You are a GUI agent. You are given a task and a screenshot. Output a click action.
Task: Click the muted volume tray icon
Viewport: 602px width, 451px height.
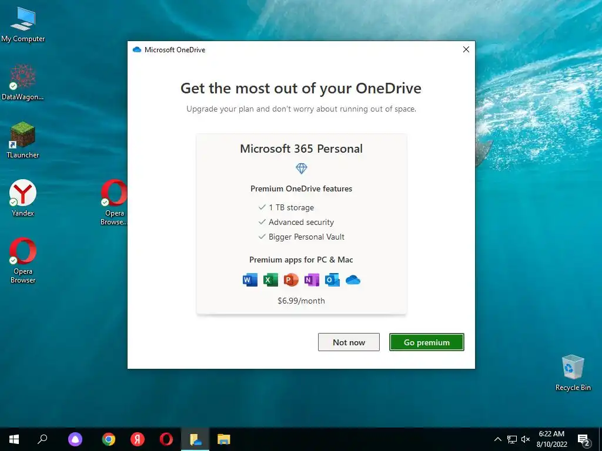click(526, 439)
